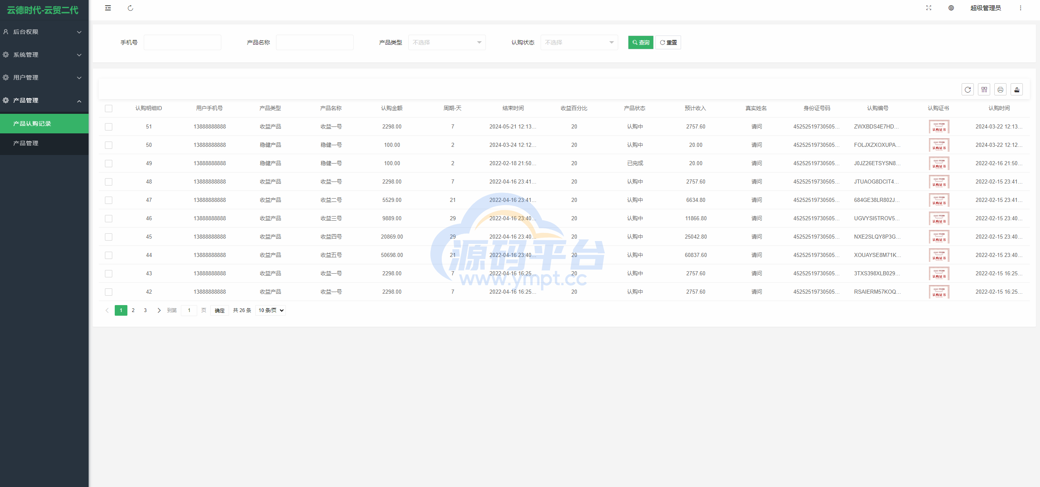The width and height of the screenshot is (1040, 487).
Task: Check the row with ID 45
Action: (x=109, y=237)
